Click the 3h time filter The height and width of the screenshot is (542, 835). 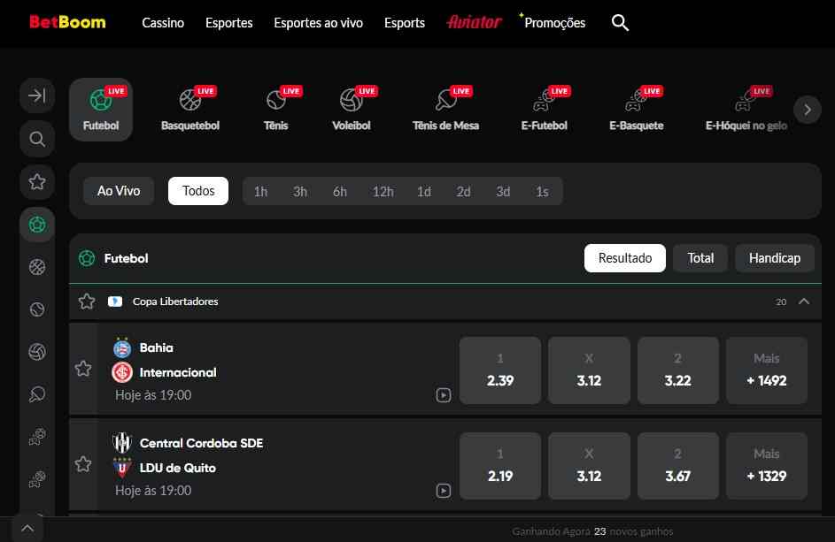(299, 190)
